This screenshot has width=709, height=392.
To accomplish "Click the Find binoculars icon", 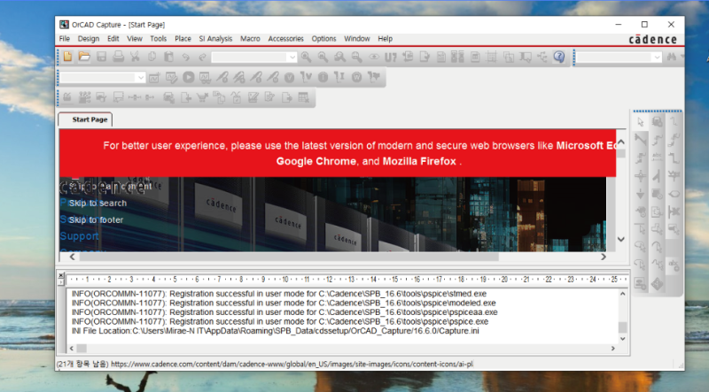I will tap(672, 57).
